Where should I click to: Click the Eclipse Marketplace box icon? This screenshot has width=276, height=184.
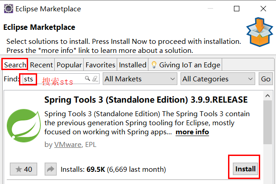pos(259,32)
